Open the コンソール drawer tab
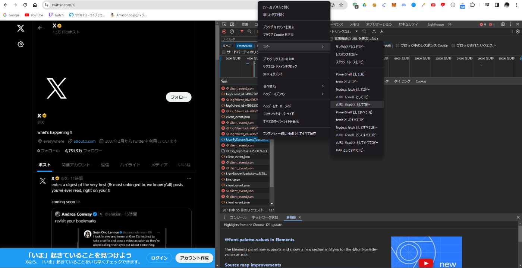 tap(238, 217)
